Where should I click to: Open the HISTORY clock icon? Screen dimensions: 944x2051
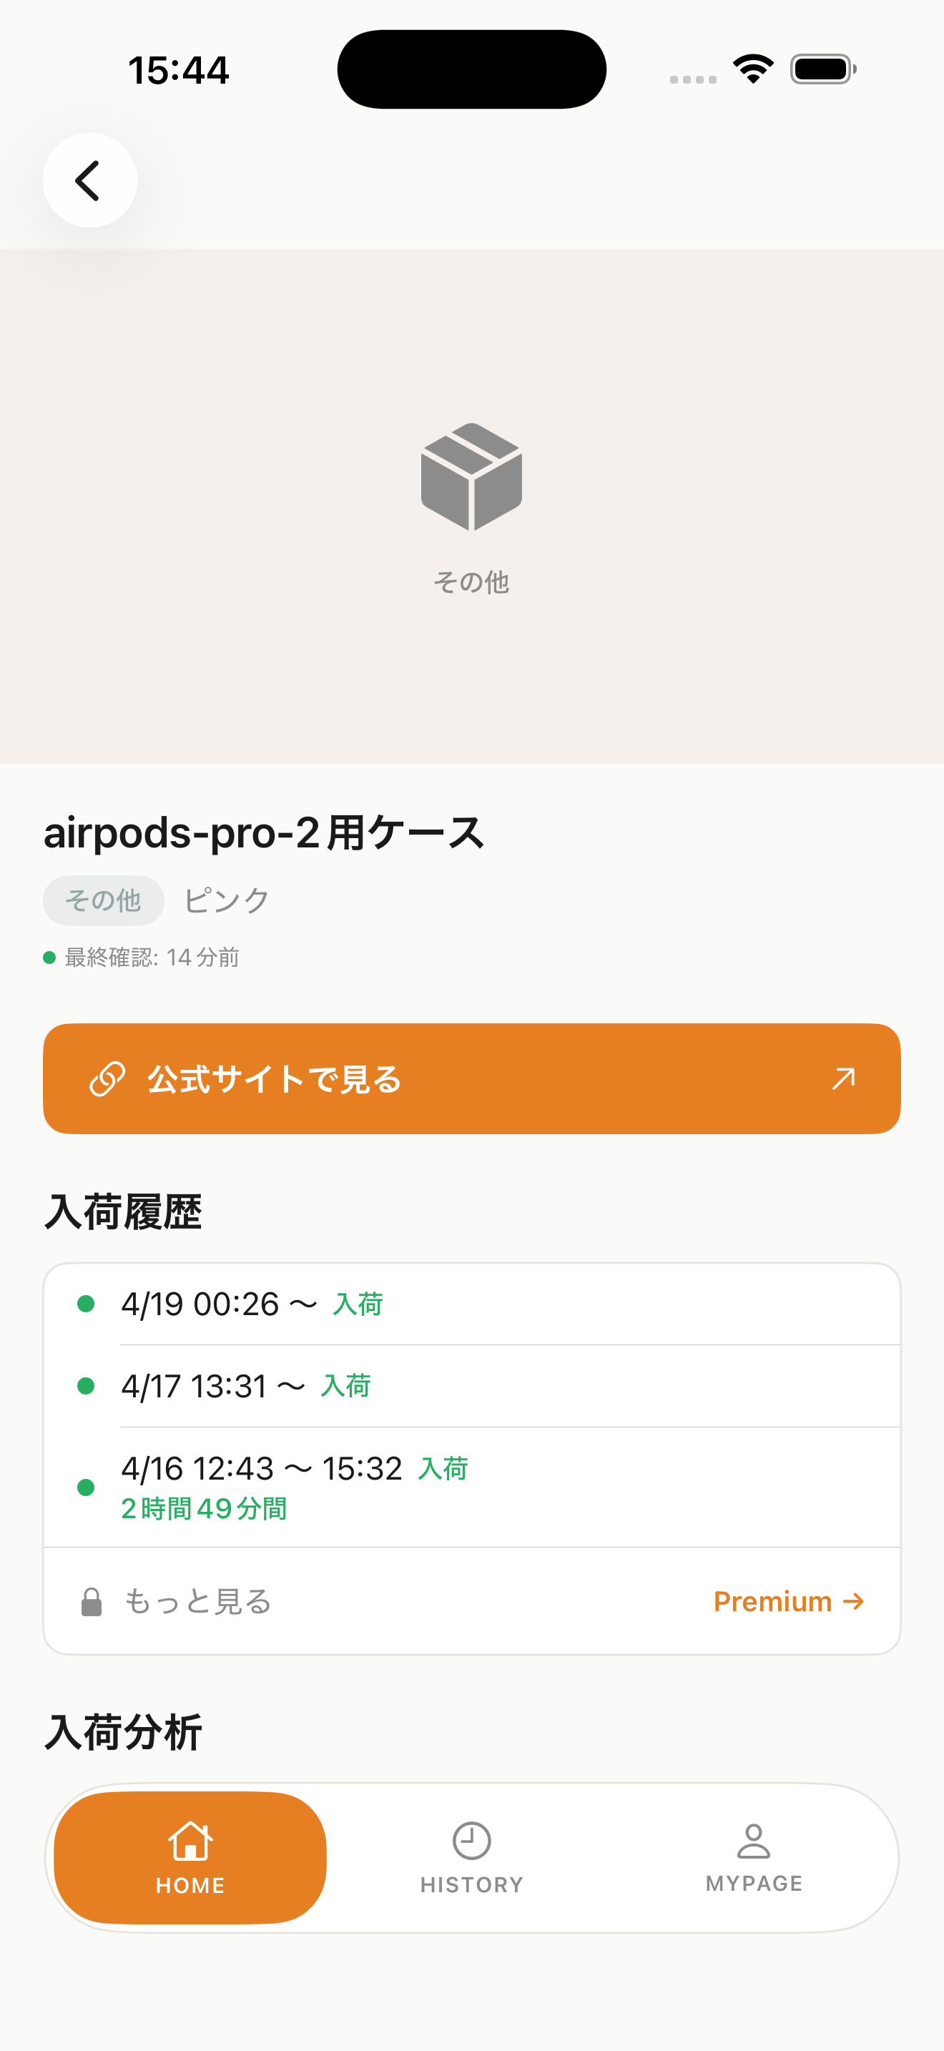pyautogui.click(x=471, y=1841)
